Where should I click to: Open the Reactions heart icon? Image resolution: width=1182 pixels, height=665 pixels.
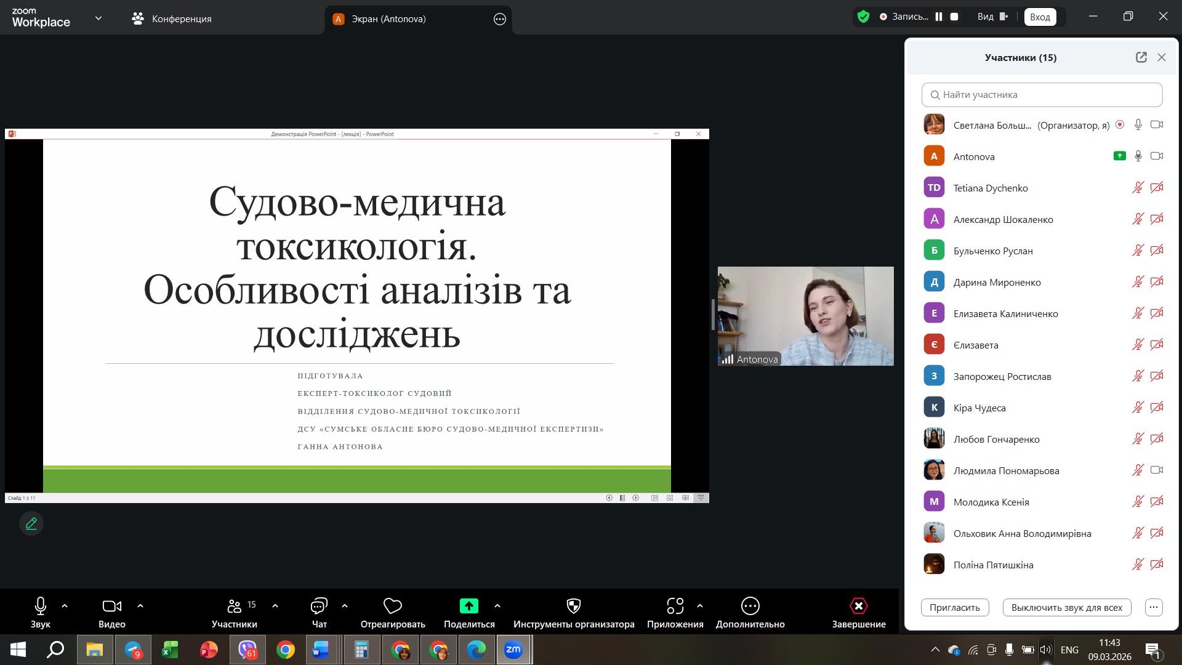tap(392, 606)
